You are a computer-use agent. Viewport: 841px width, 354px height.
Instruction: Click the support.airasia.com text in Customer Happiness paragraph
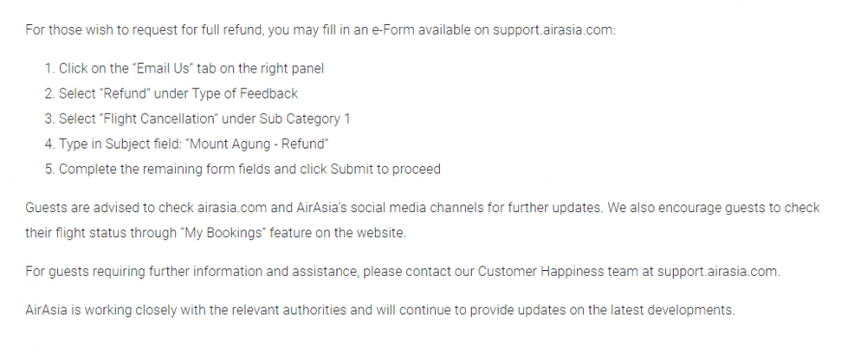click(717, 271)
